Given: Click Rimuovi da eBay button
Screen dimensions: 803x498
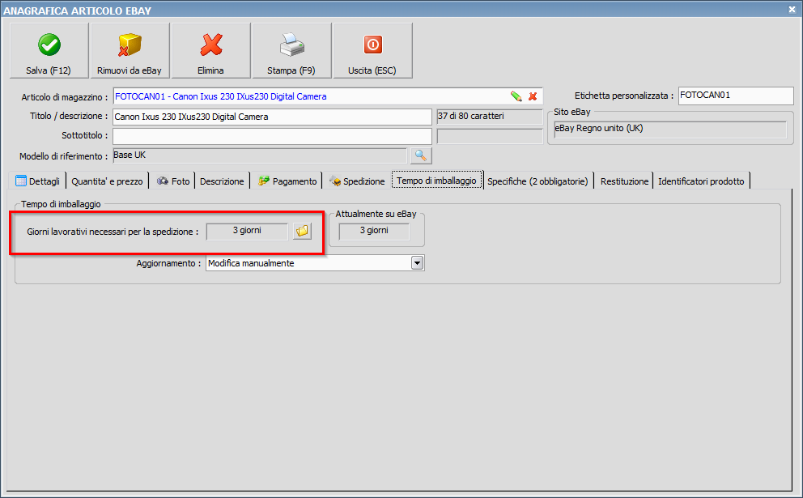Looking at the screenshot, I should pos(130,51).
